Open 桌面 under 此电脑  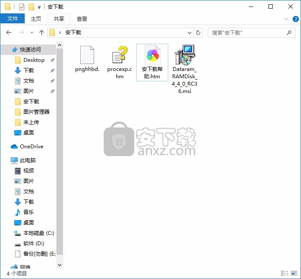[x=24, y=223]
